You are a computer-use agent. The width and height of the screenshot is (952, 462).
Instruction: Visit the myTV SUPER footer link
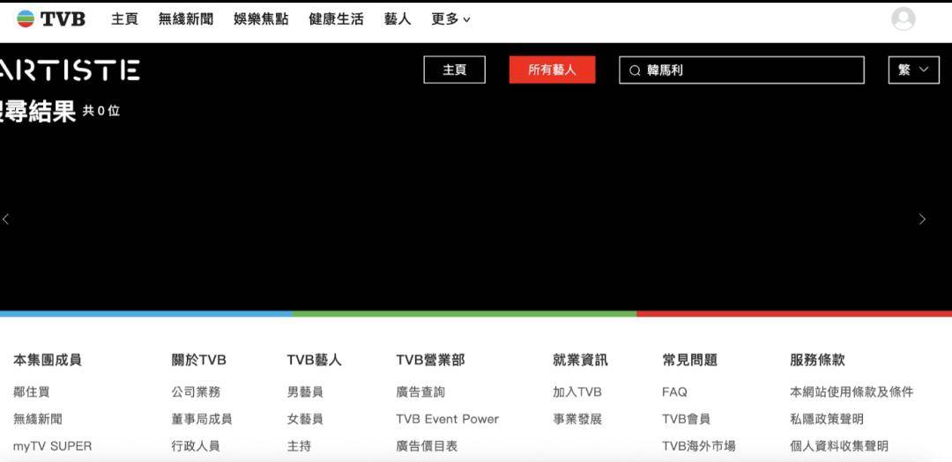coord(52,446)
